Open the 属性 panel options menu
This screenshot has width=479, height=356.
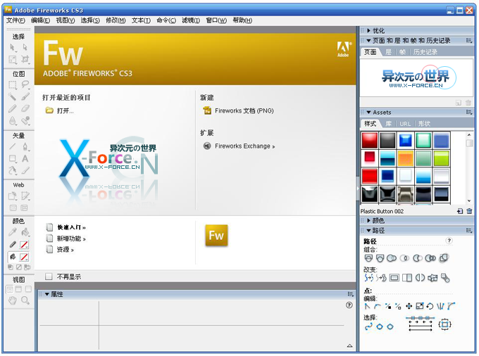[x=350, y=294]
